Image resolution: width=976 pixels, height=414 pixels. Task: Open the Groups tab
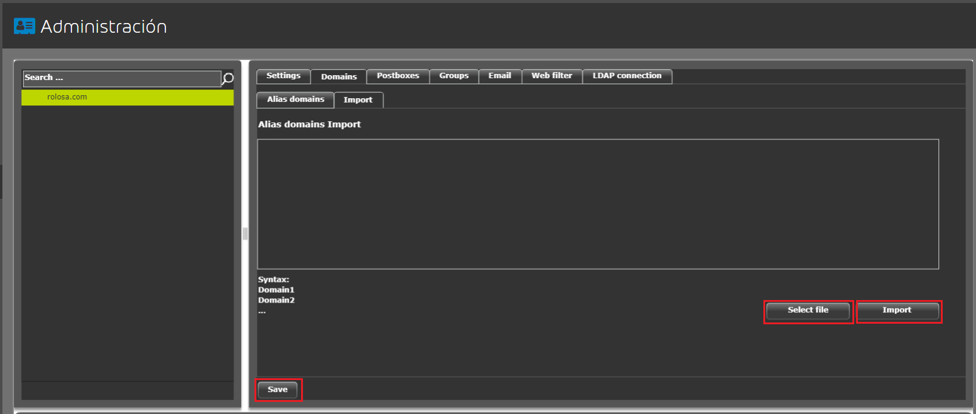click(x=454, y=76)
